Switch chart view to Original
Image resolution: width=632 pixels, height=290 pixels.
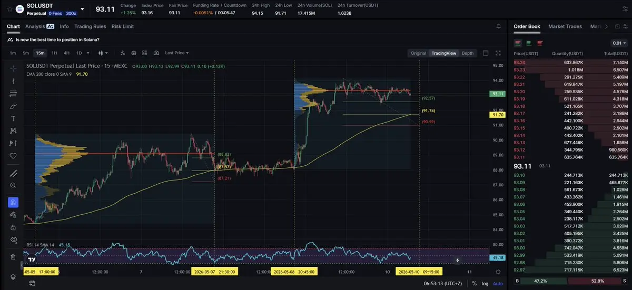tap(419, 53)
